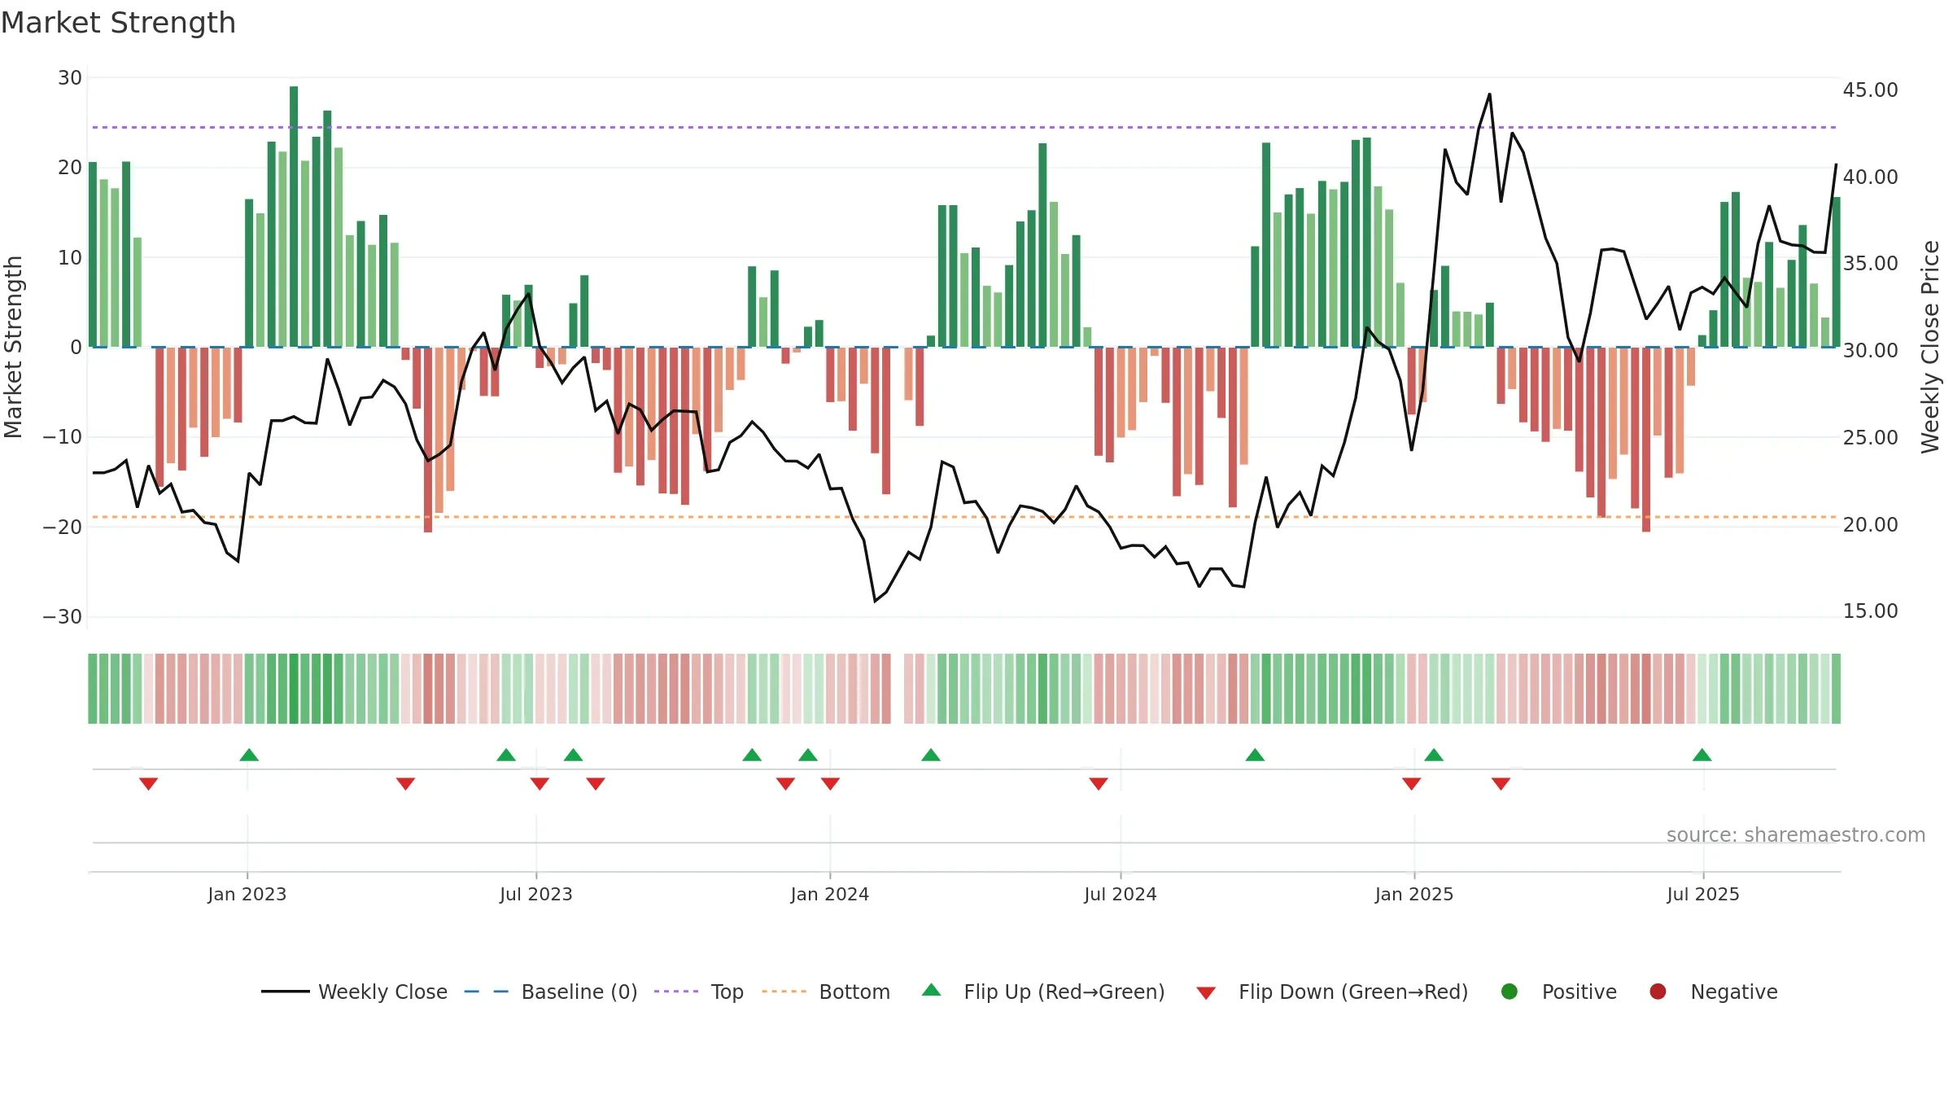This screenshot has width=1953, height=1099.
Task: Select the red flip-down marker at Jan 2024
Action: (830, 783)
